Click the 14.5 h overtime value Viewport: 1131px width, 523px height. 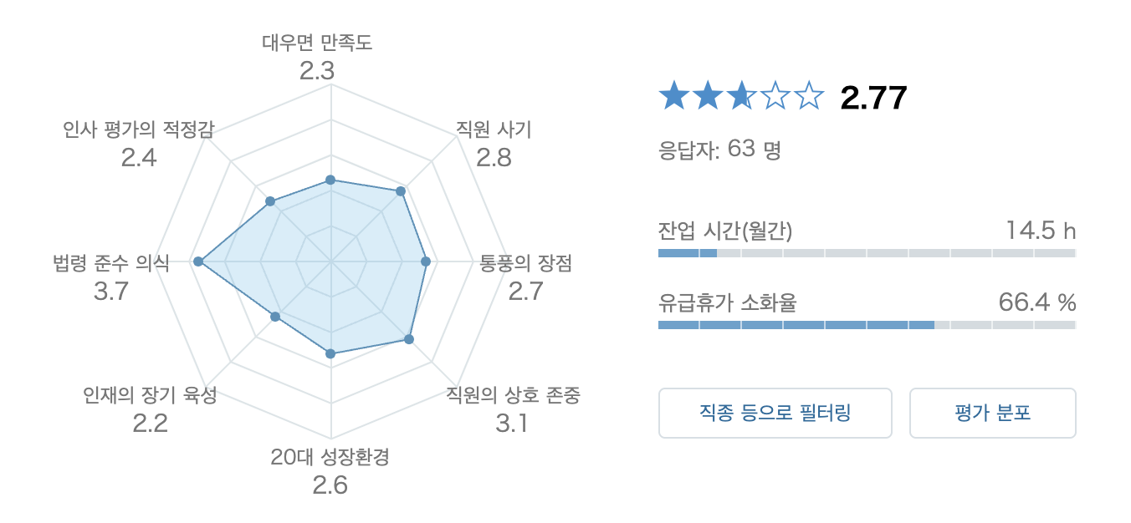click(1041, 231)
